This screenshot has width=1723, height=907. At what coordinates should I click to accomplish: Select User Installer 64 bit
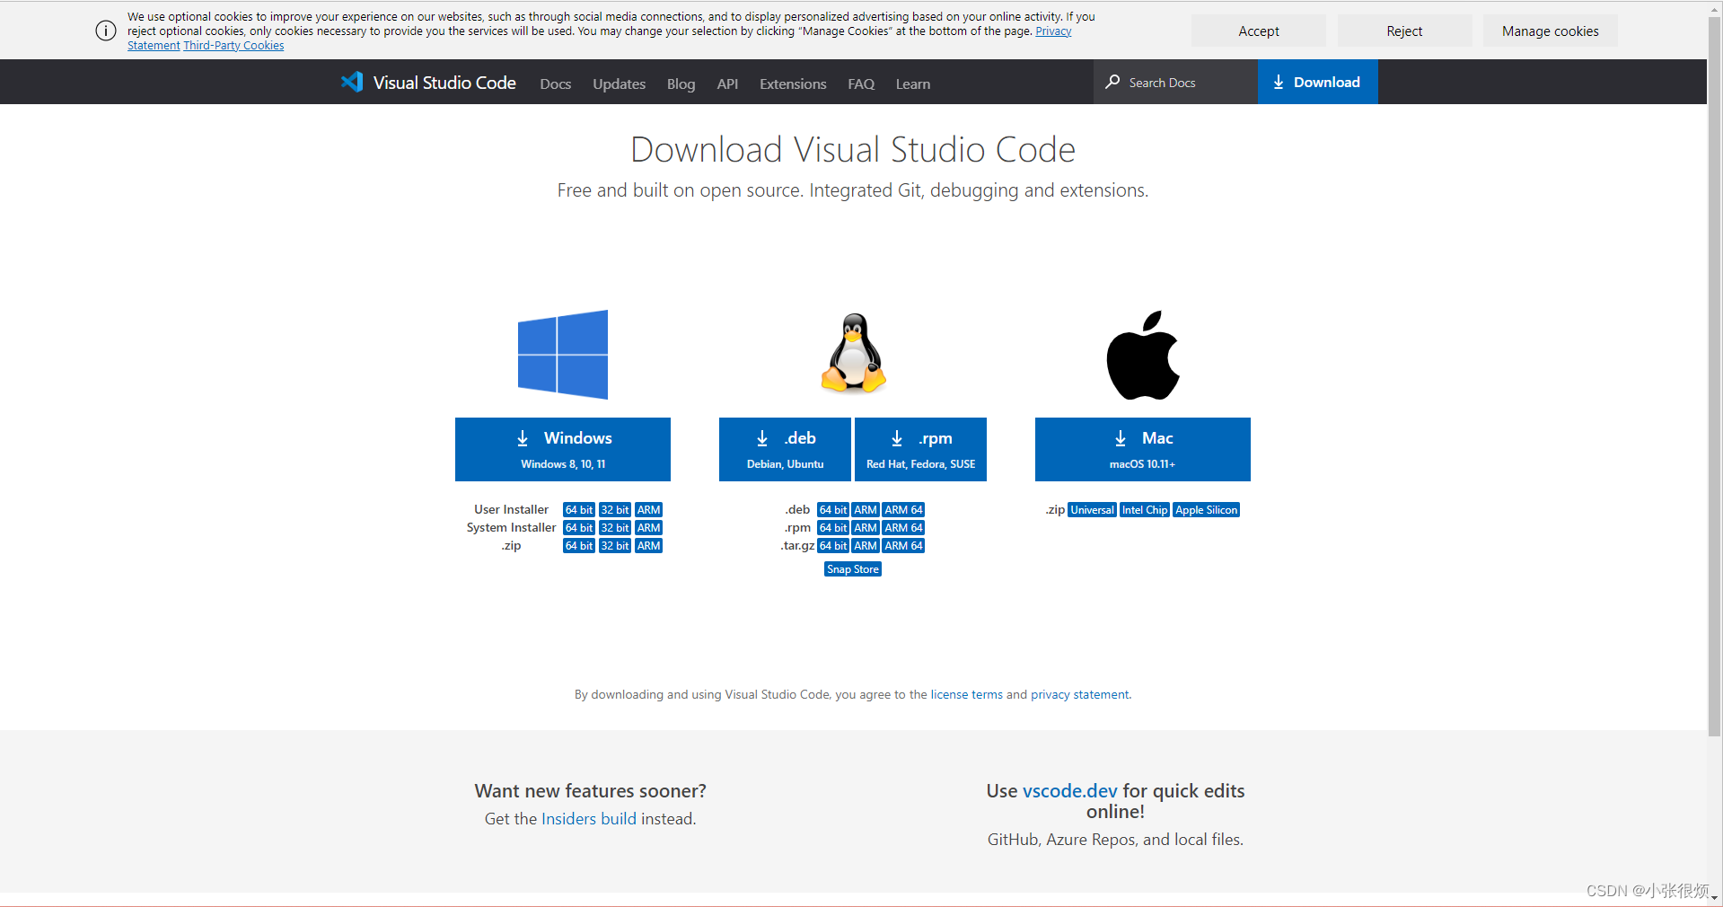579,510
